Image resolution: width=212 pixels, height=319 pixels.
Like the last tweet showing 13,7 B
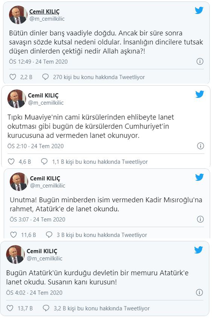10,308
